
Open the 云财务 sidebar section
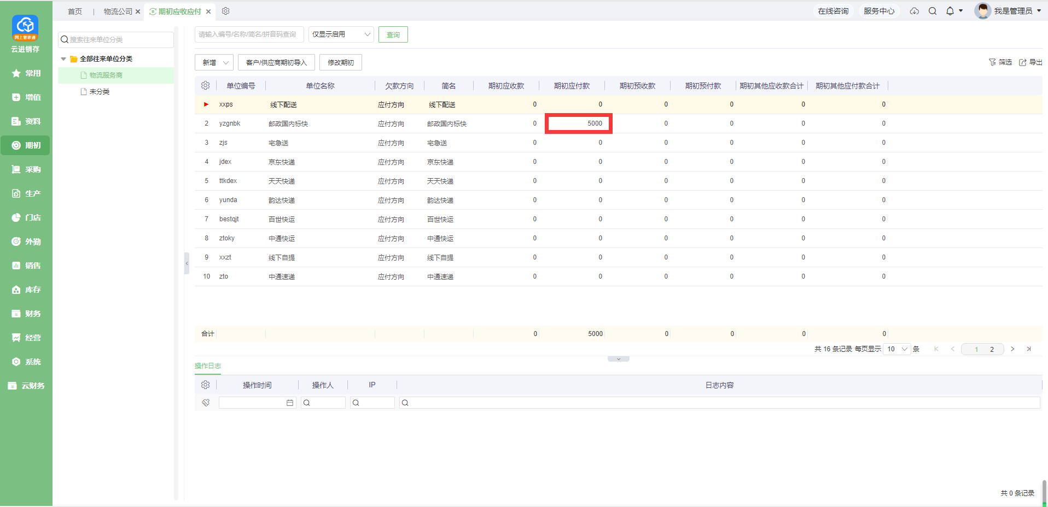(26, 386)
